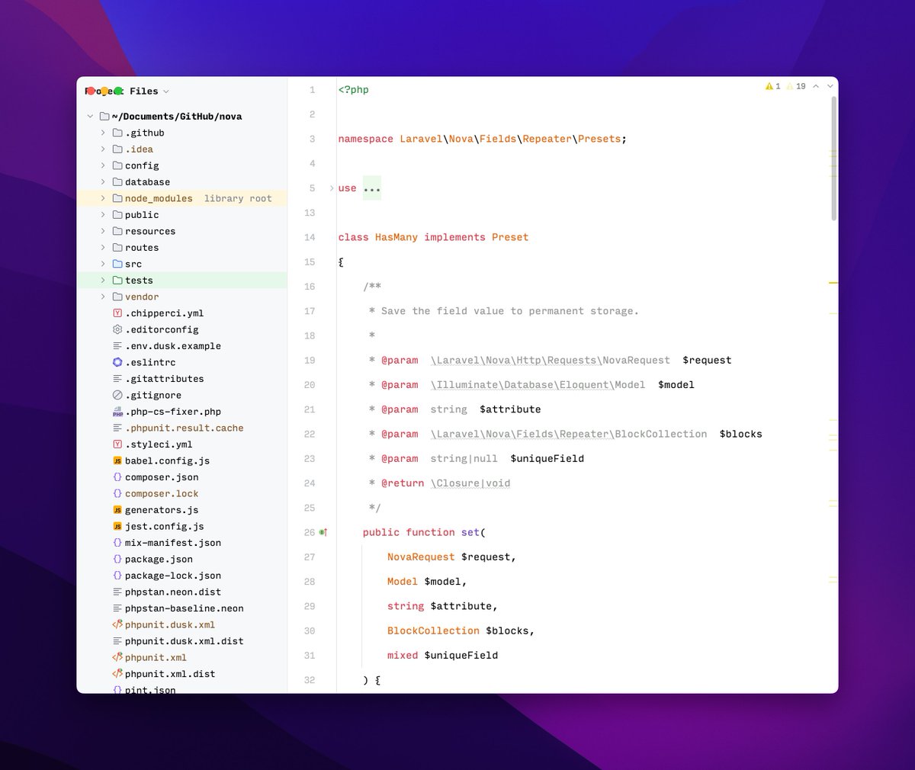Go to previous highlighted problem arrow
This screenshot has width=915, height=770.
tap(816, 86)
